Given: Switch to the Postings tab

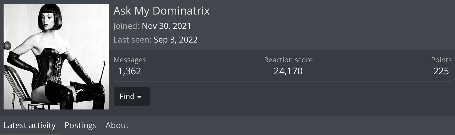Looking at the screenshot, I should tap(80, 125).
